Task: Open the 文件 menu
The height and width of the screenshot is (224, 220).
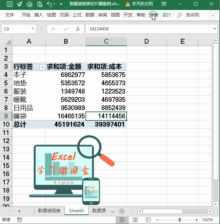Action: [10, 15]
